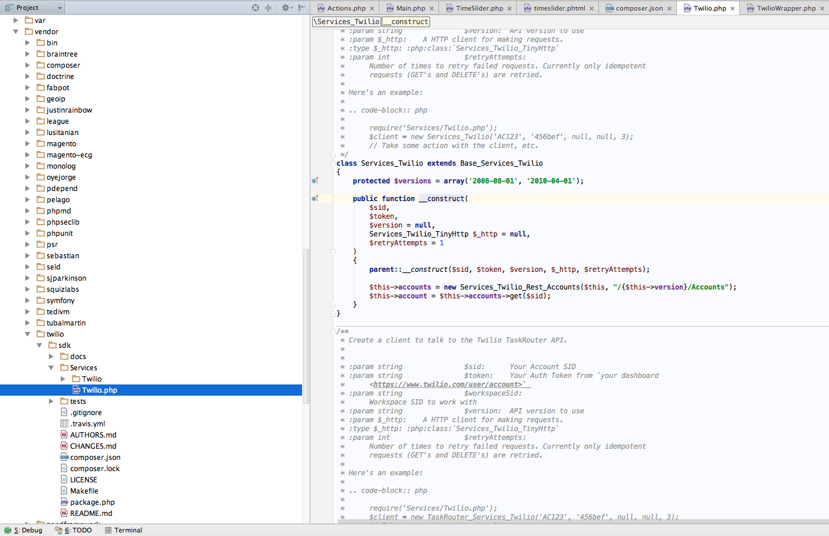
Task: Collapse the twilio folder
Action: (28, 334)
